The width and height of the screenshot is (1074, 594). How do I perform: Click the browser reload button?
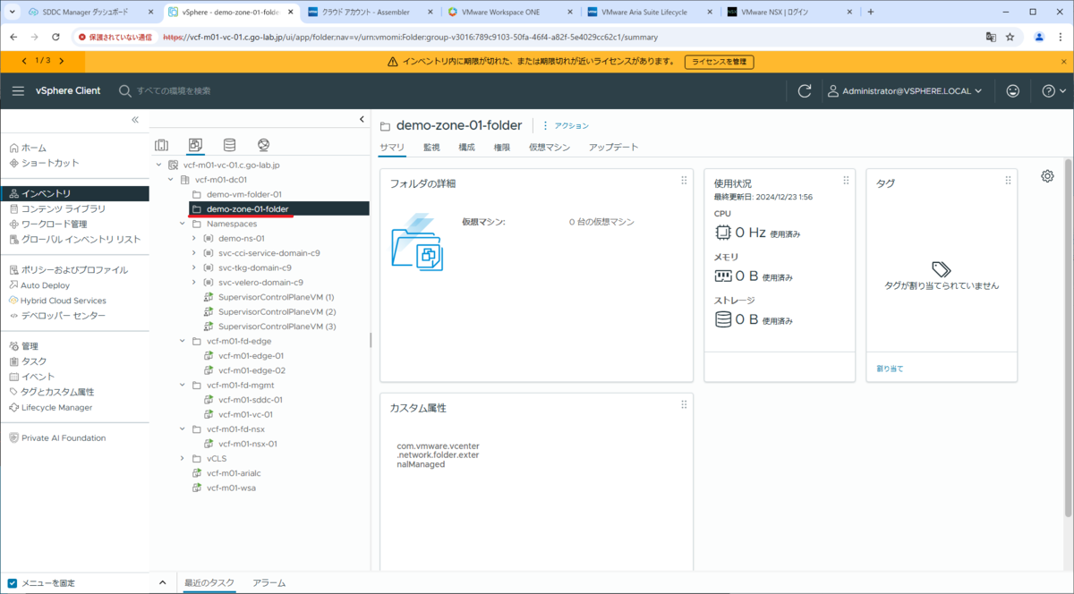pos(55,37)
